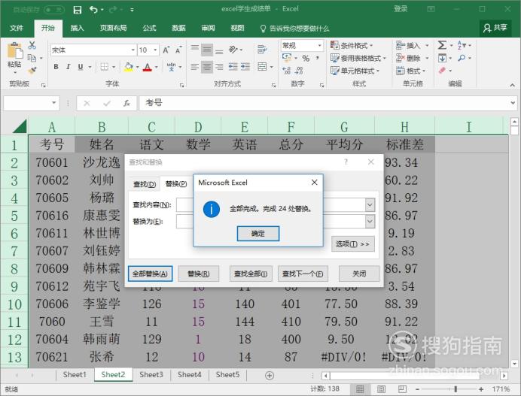
Task: Toggle Underline formatting
Action: (81, 67)
